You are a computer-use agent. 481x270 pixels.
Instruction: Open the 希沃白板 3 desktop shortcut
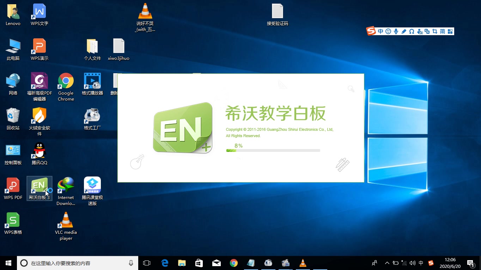coord(39,188)
